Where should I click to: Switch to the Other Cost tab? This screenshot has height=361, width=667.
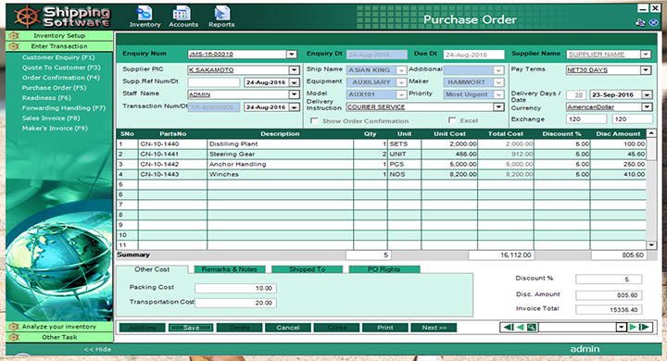tap(152, 269)
